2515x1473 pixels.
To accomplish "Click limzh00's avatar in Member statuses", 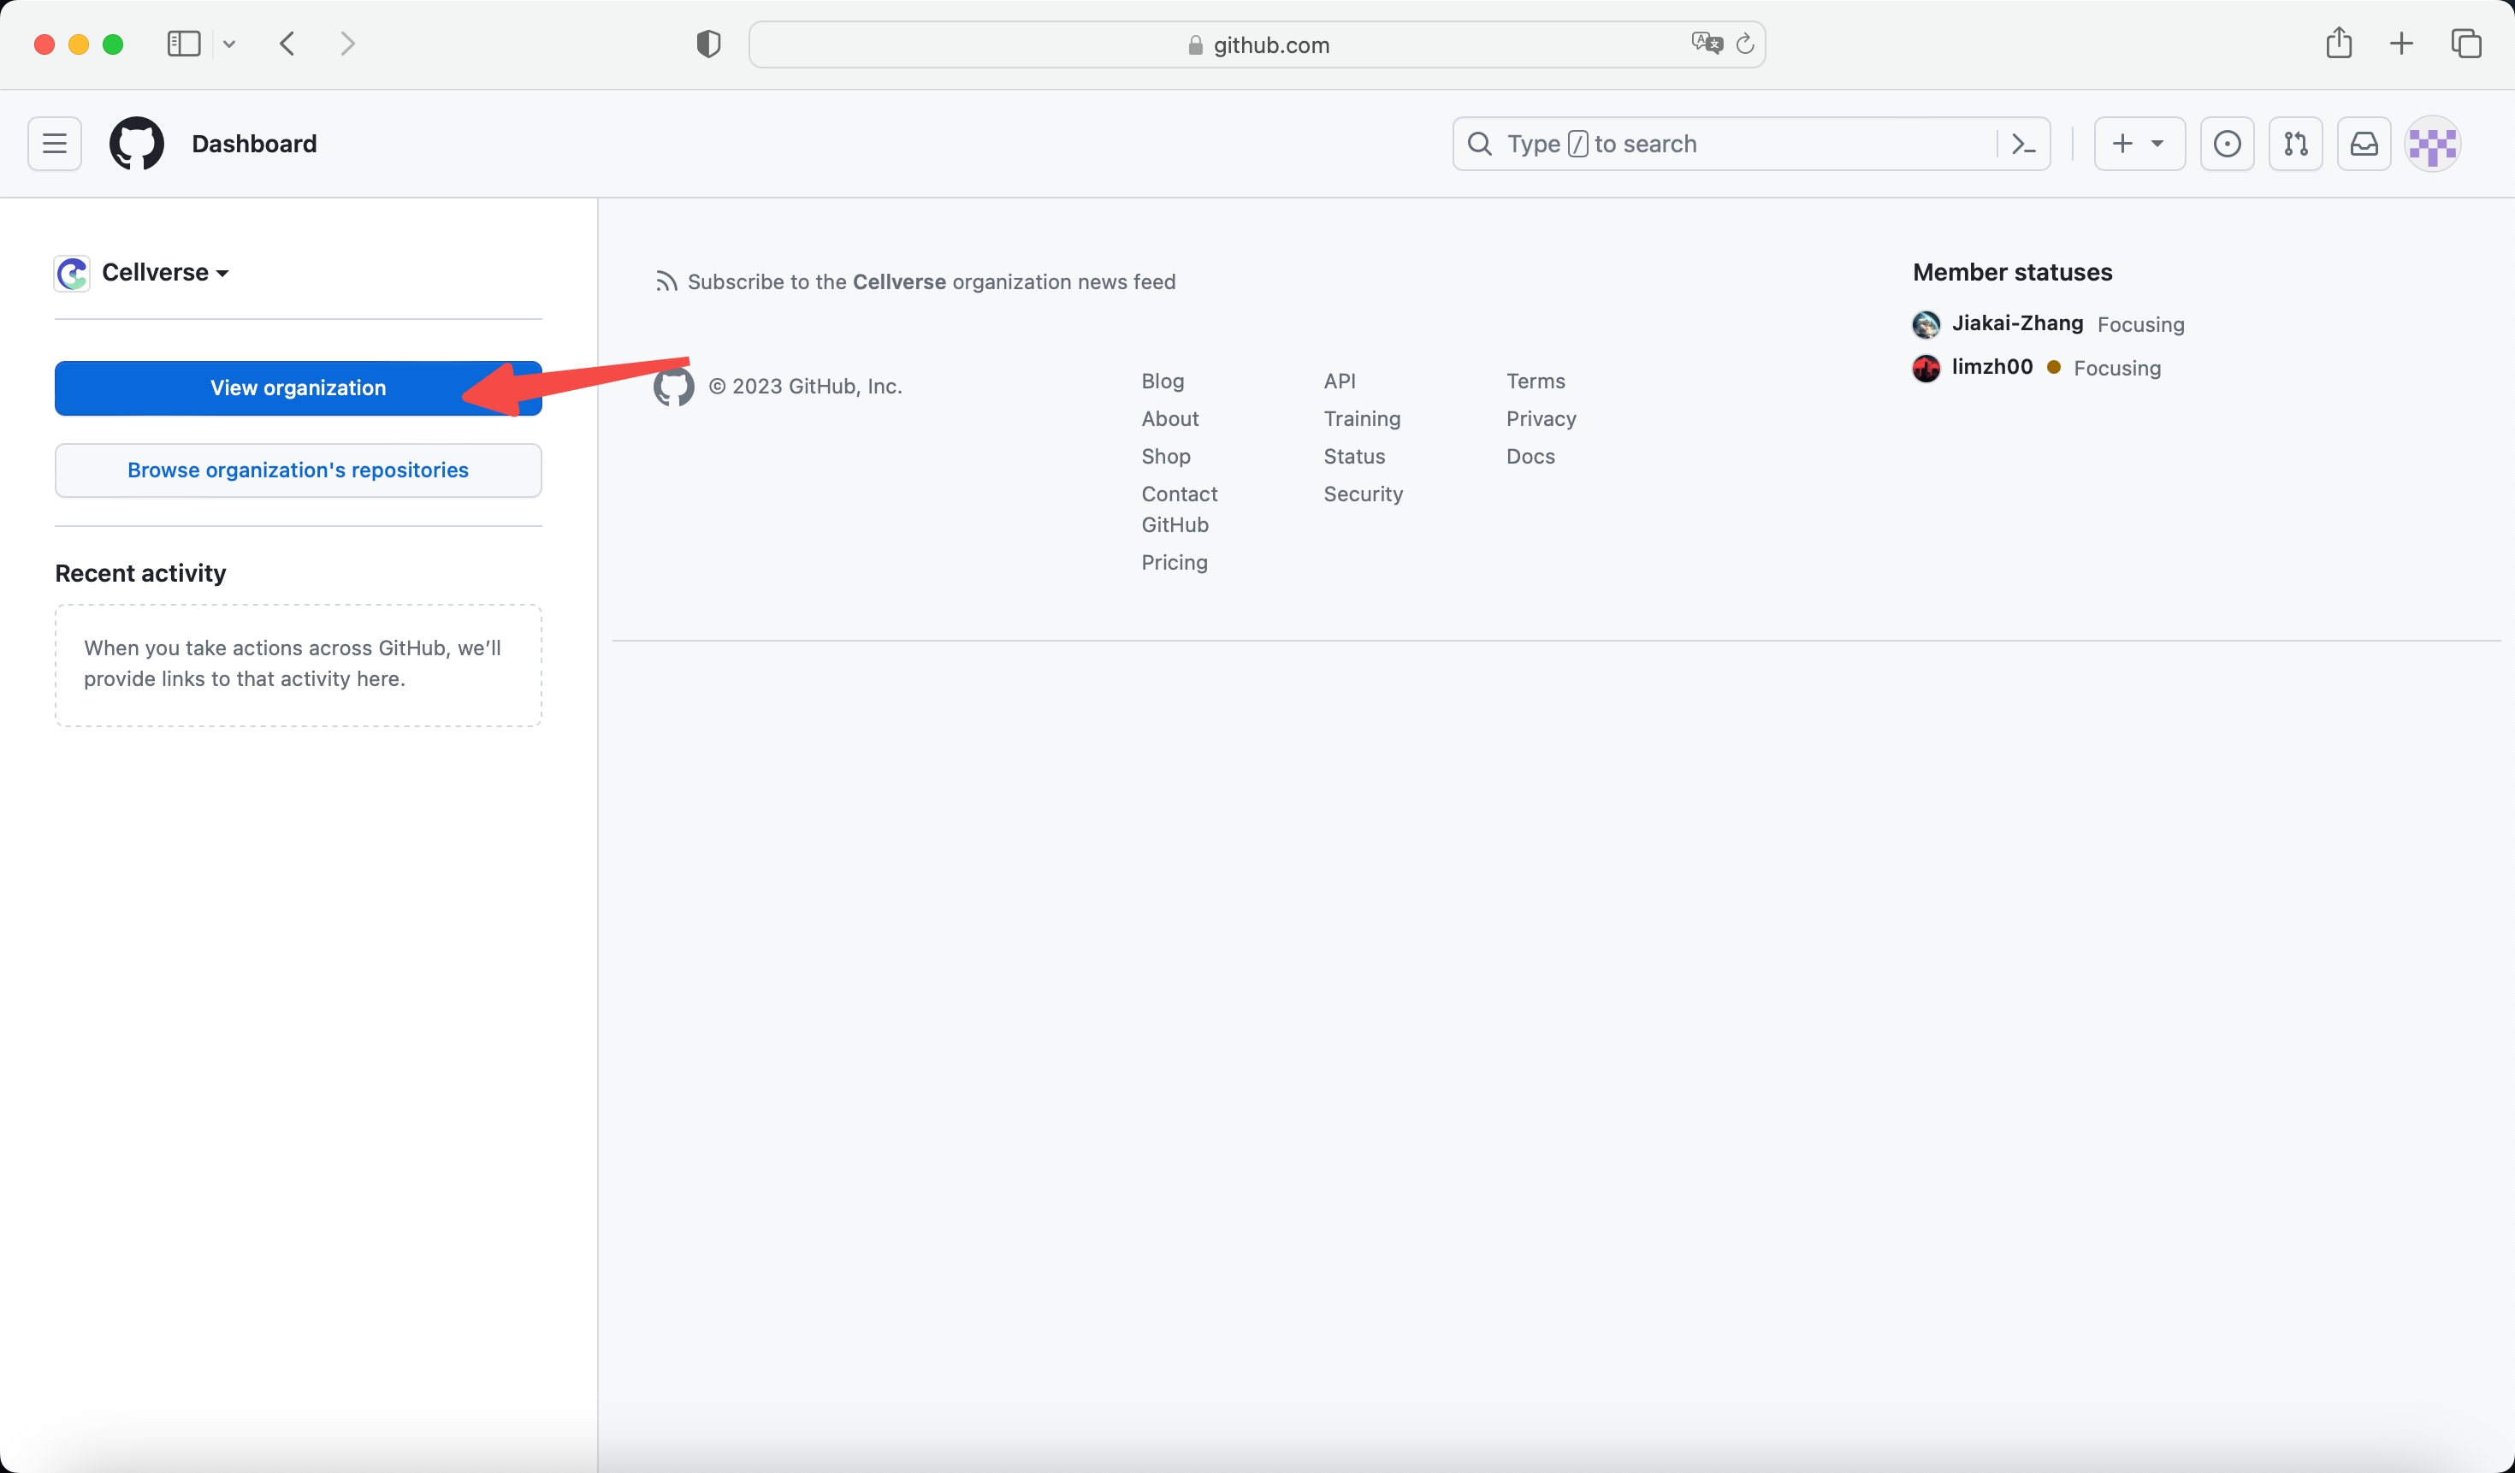I will click(1926, 368).
